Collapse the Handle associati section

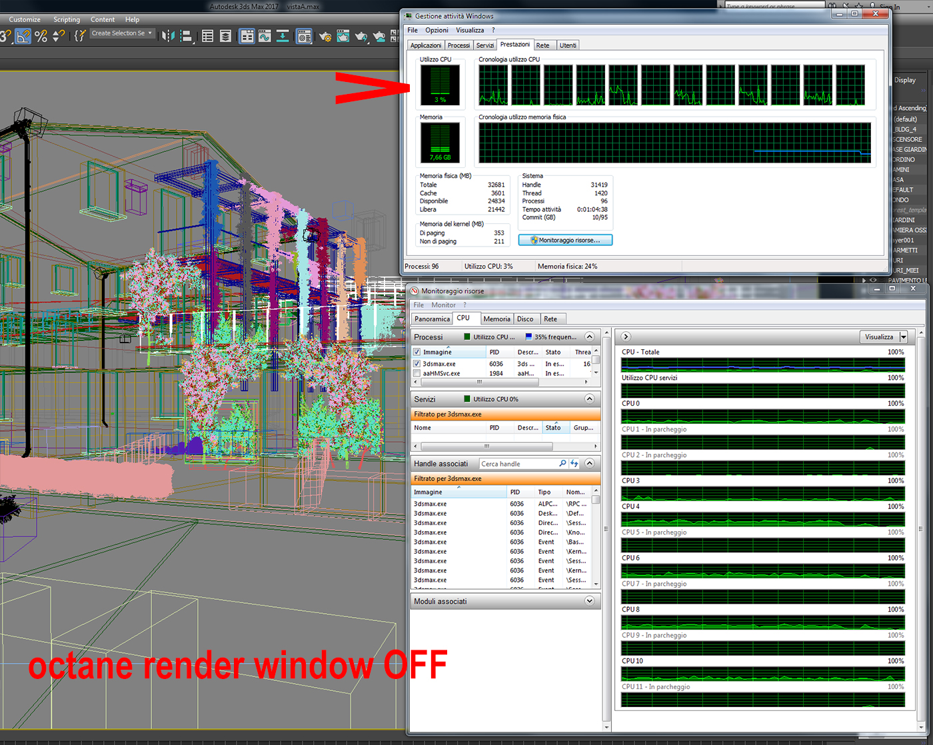click(589, 463)
